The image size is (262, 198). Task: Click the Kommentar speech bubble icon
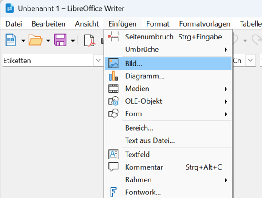[113, 167]
